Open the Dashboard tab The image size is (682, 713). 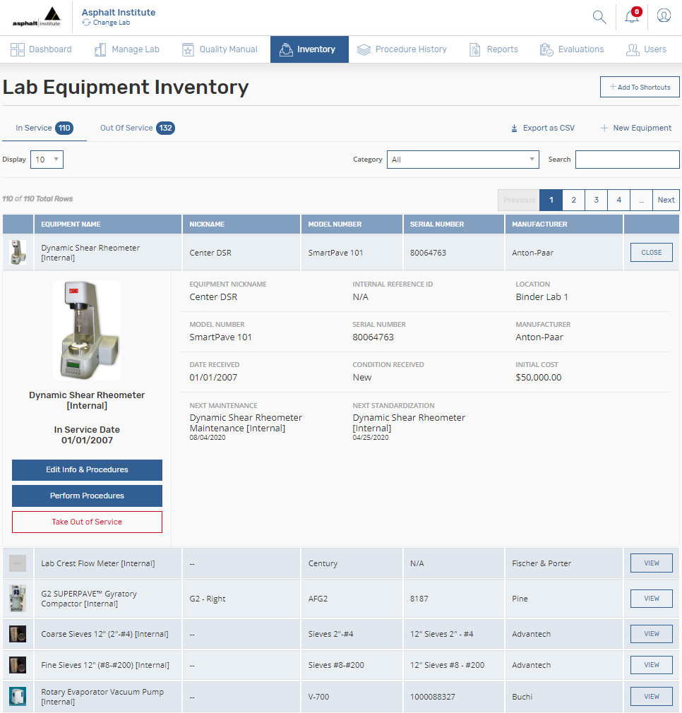click(x=41, y=49)
